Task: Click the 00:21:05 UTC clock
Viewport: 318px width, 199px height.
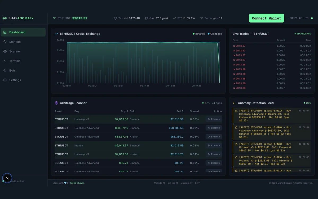Action: [299, 18]
